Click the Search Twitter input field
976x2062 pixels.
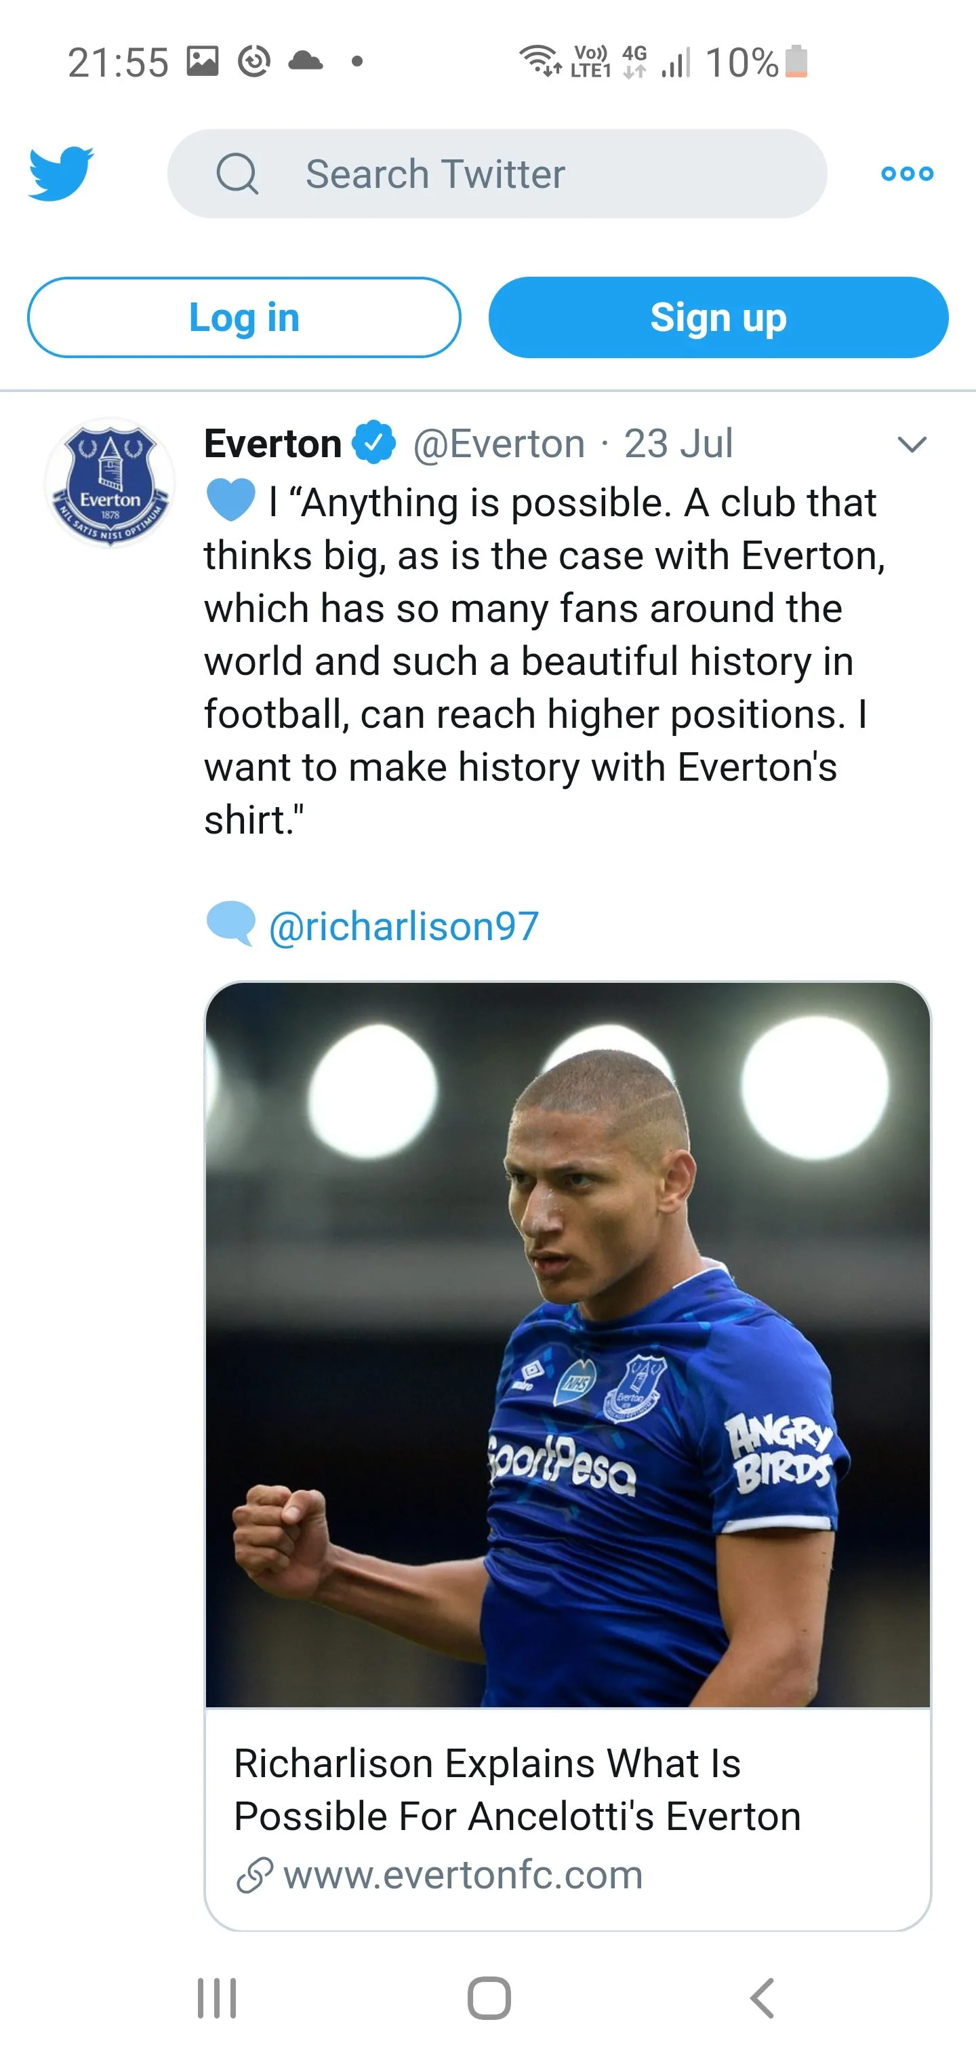coord(528,174)
